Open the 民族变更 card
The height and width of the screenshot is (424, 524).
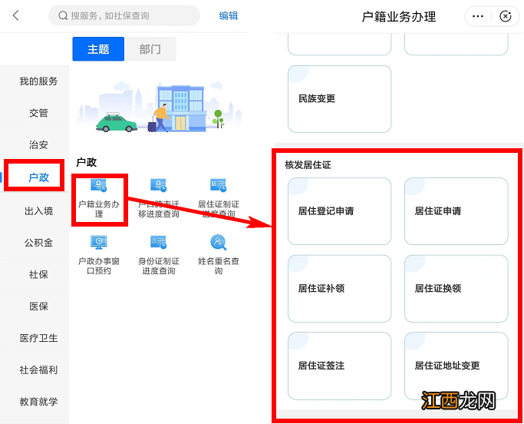coord(340,99)
